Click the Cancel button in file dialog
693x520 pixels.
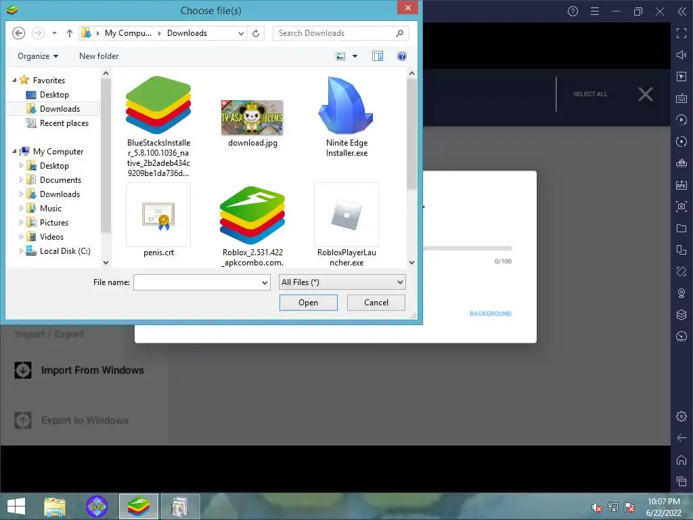point(376,303)
